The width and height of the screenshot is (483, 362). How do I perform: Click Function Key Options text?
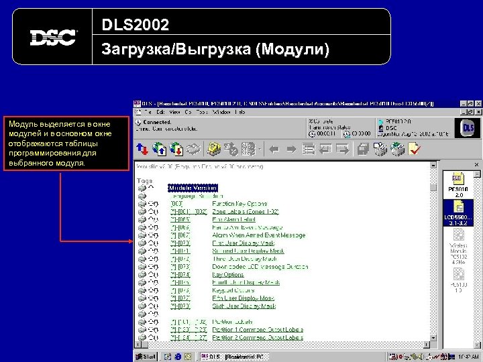[x=239, y=204]
